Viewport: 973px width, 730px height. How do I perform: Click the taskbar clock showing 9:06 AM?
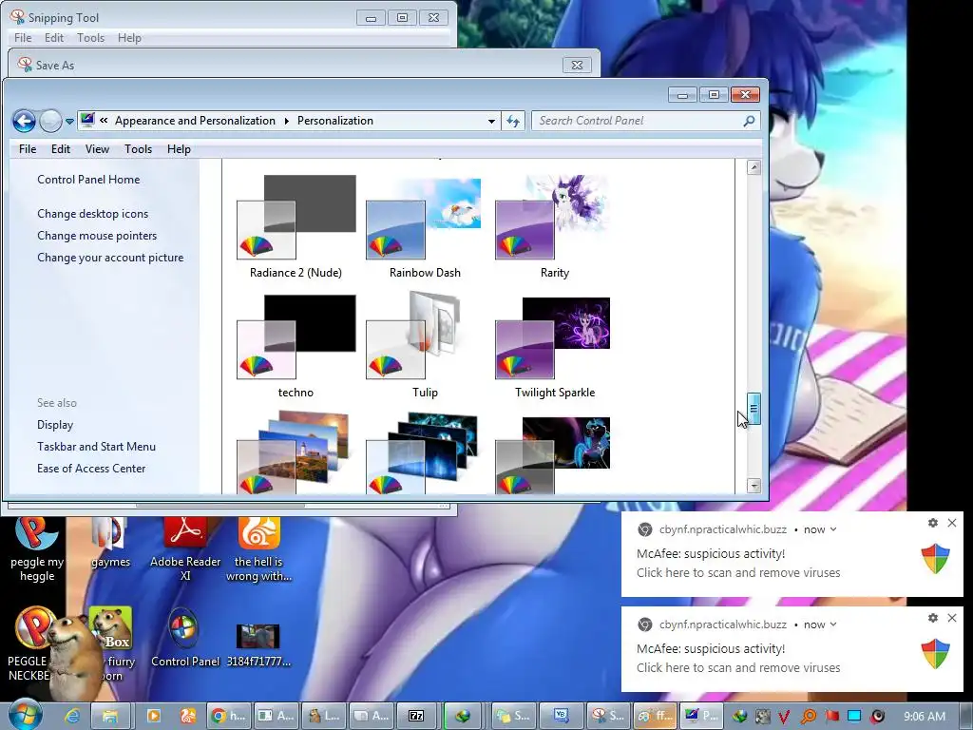coord(925,717)
